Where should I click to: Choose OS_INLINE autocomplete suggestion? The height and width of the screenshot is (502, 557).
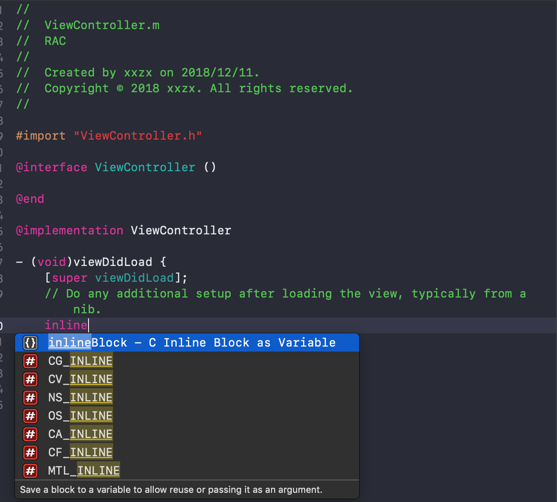click(x=187, y=416)
